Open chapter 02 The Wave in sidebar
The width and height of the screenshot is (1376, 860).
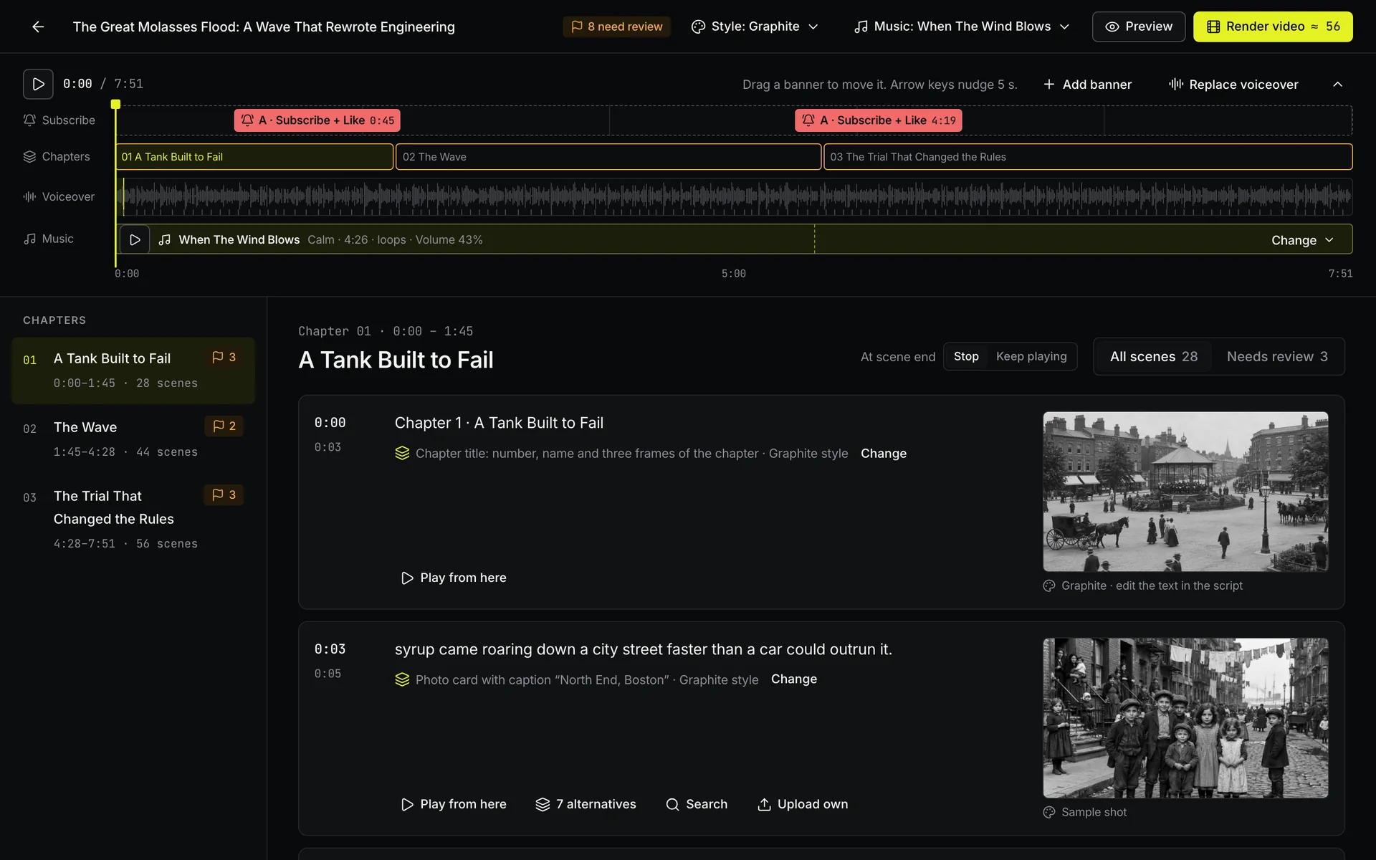click(133, 439)
